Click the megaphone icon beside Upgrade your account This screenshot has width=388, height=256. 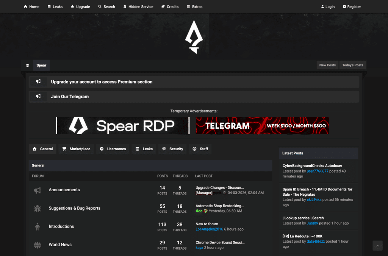coord(38,82)
